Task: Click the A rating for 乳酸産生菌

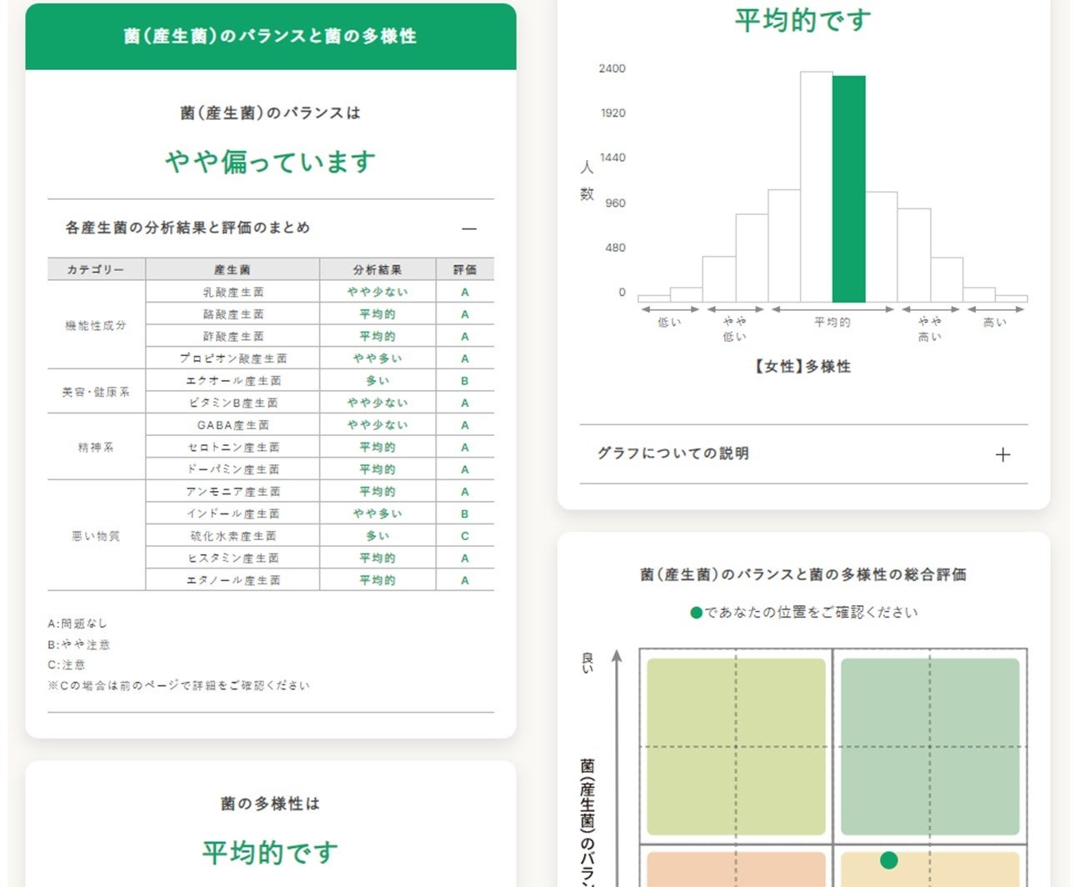Action: [465, 293]
